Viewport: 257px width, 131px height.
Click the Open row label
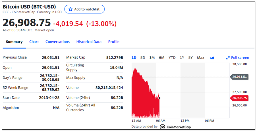7,68
